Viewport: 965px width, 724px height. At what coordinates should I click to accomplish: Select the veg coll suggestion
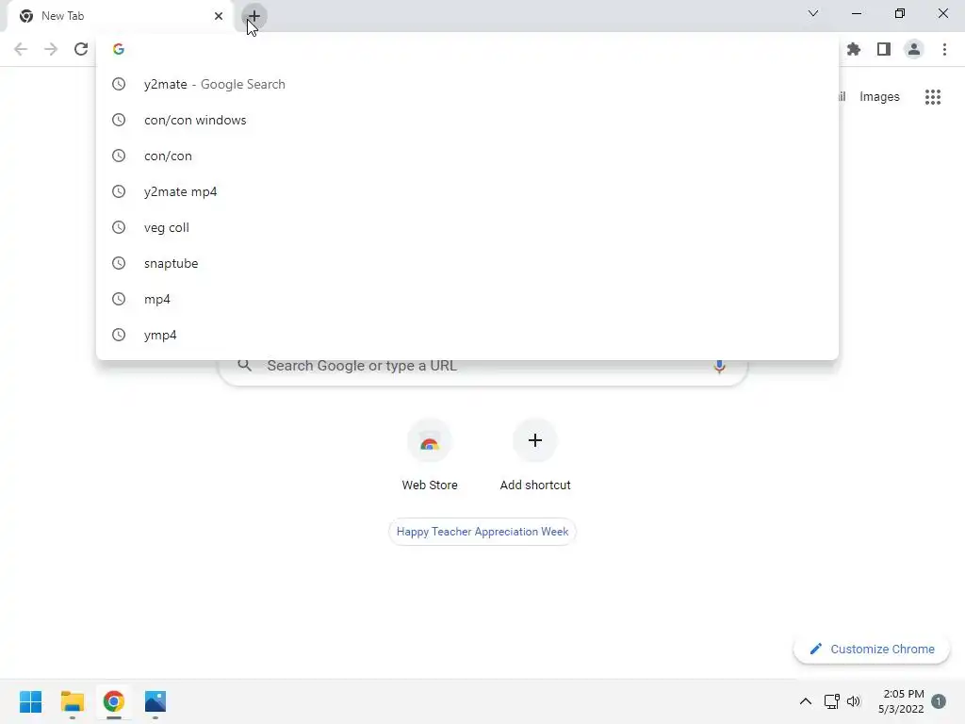(467, 227)
